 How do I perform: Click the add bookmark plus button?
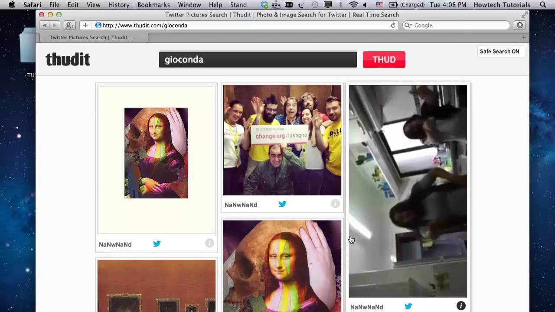coord(85,25)
